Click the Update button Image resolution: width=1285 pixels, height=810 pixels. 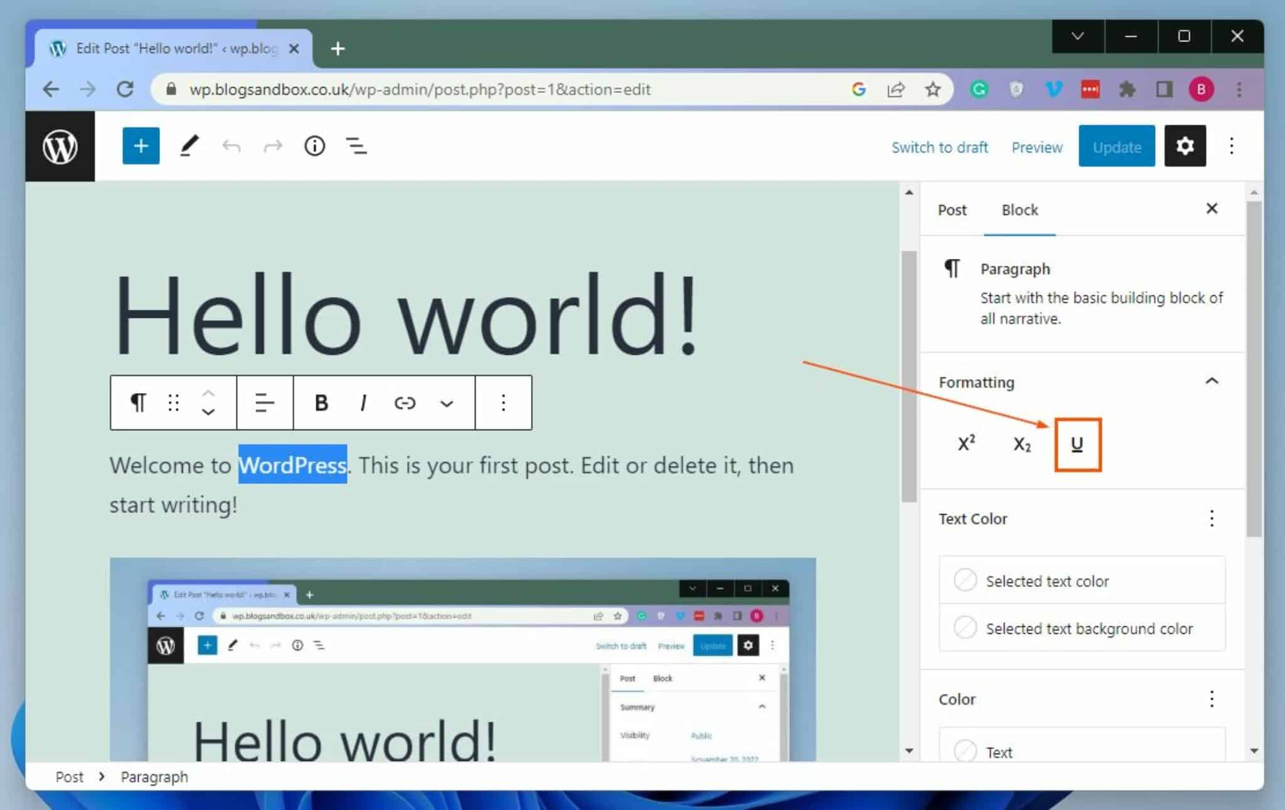pyautogui.click(x=1116, y=146)
